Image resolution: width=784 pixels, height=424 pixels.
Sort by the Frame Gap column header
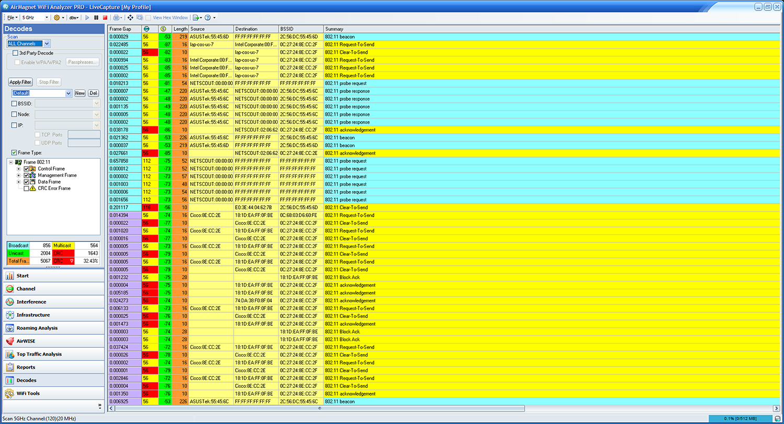click(124, 29)
